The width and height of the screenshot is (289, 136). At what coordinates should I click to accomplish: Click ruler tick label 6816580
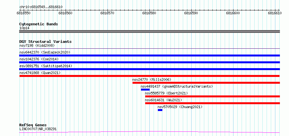click(x=149, y=13)
